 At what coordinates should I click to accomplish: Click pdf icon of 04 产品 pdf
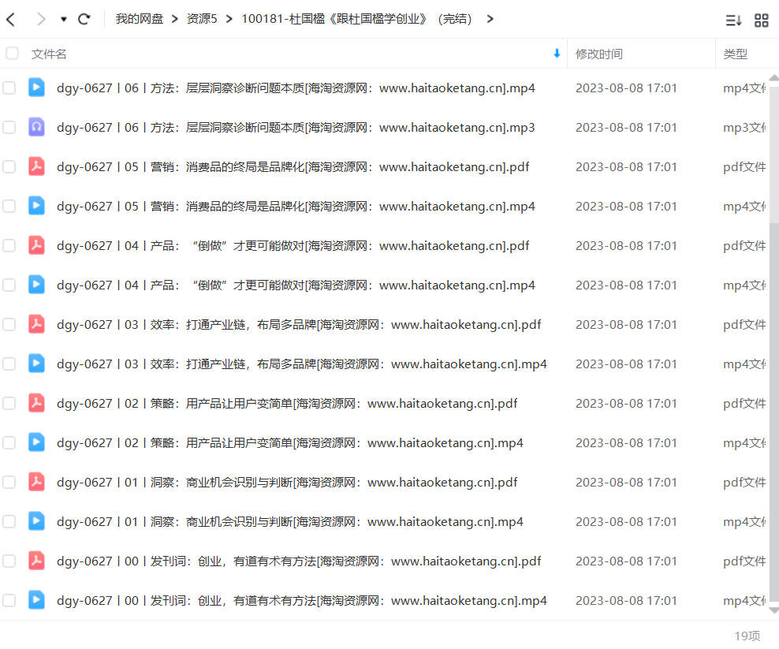[36, 245]
